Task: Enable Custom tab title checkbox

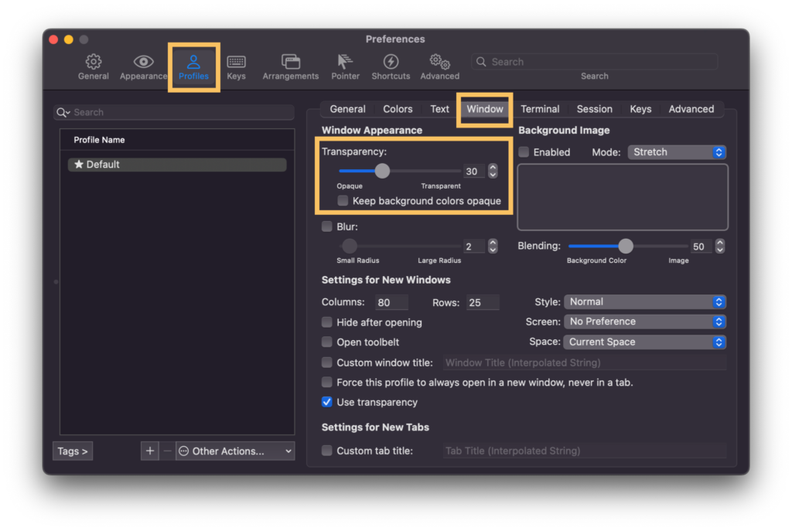Action: click(327, 451)
